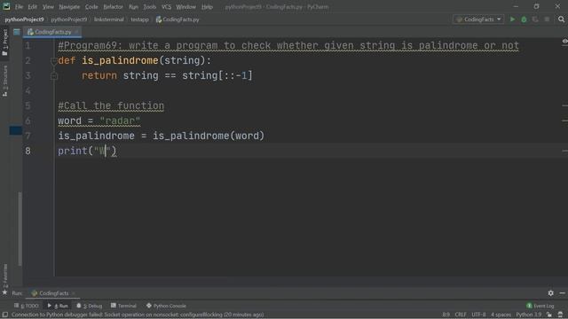The height and width of the screenshot is (319, 568).
Task: Open the Edit menu
Action: pos(33,7)
